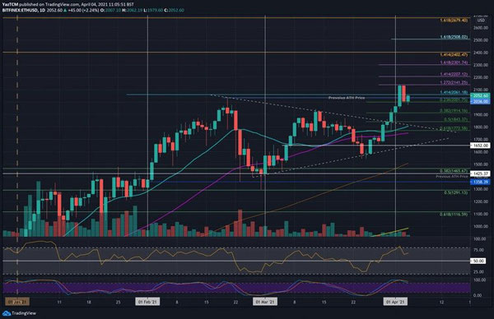The width and height of the screenshot is (494, 319).
Task: Click the 1.414(2061.18) blue Fibonacci label
Action: click(454, 92)
